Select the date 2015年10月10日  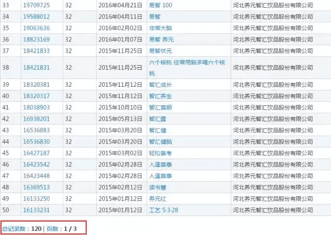121,107
